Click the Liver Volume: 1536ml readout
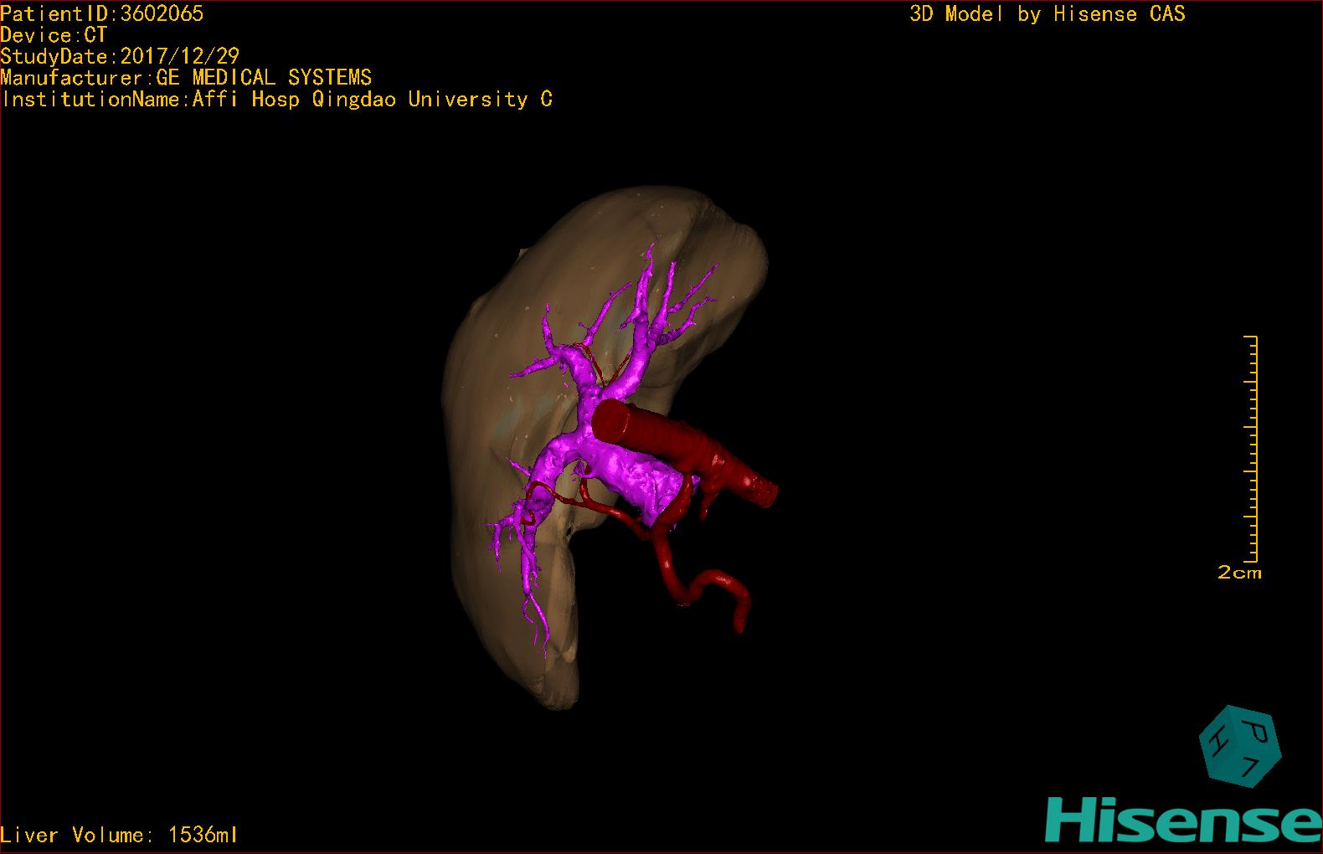Screen dimensions: 1323x854 point(119,835)
